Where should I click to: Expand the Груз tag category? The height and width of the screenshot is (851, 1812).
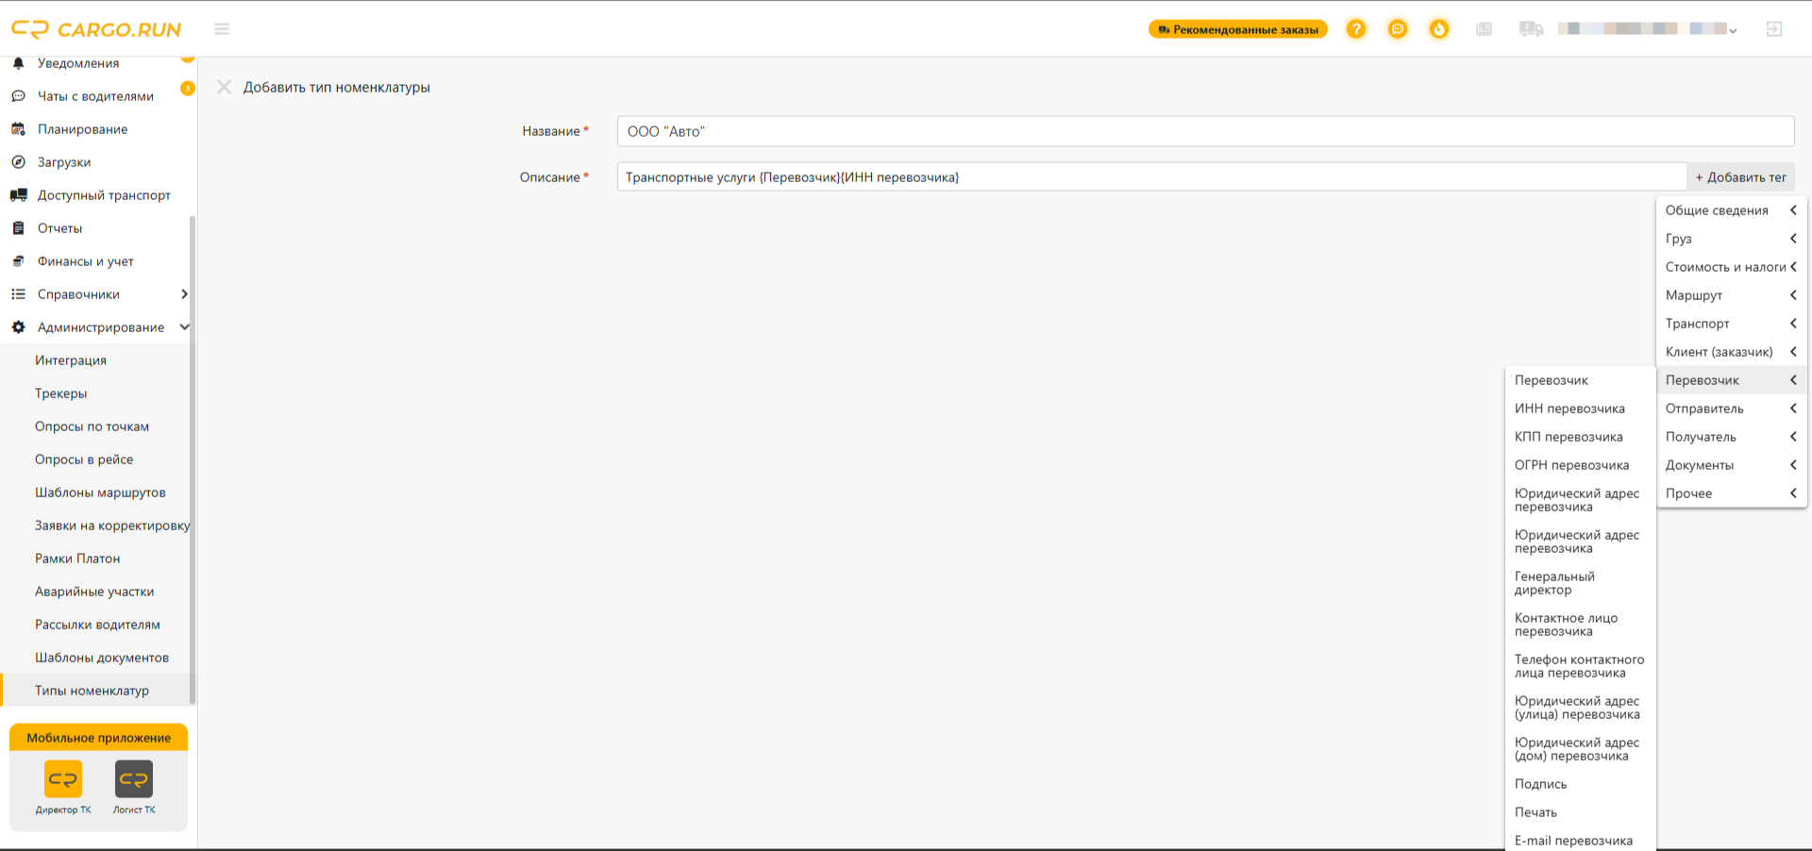tap(1731, 239)
